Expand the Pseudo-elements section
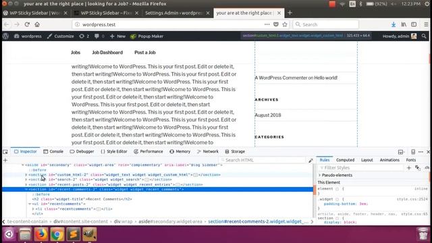The height and width of the screenshot is (243, 432). [x=320, y=175]
